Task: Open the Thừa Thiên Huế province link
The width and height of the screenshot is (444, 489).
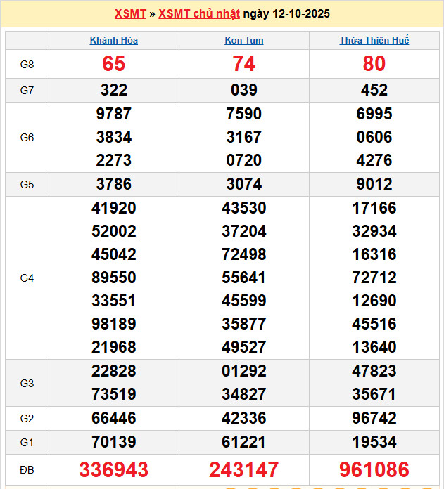Action: 374,40
